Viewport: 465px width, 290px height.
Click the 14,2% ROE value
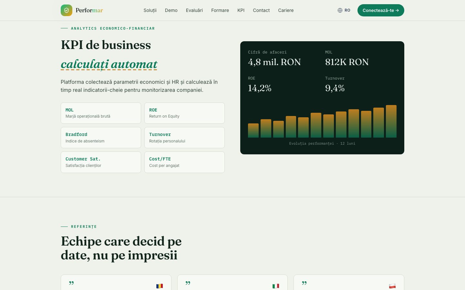point(260,88)
